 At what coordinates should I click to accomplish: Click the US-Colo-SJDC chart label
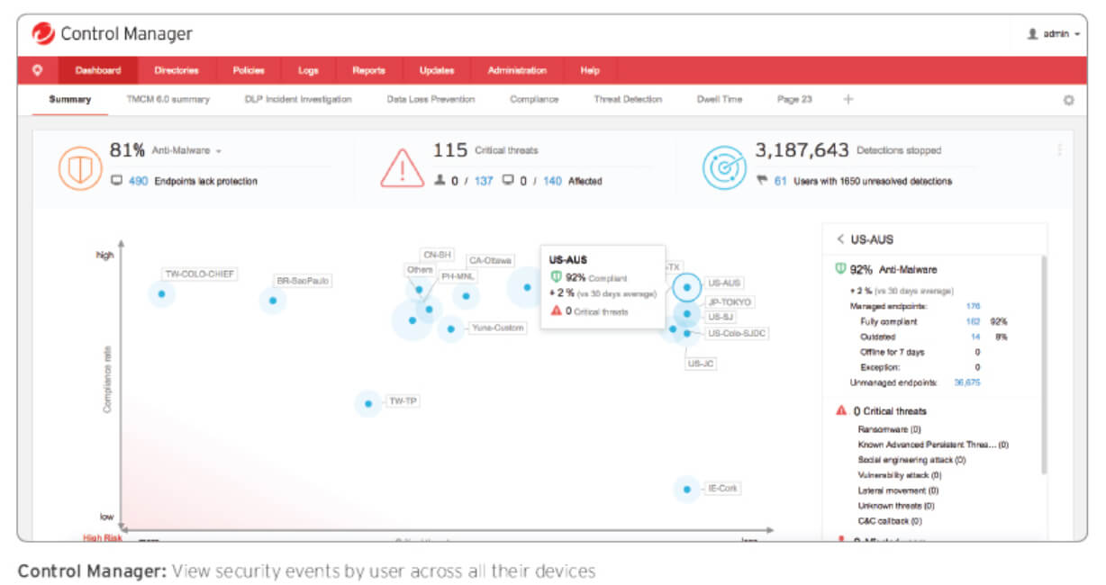(x=737, y=333)
